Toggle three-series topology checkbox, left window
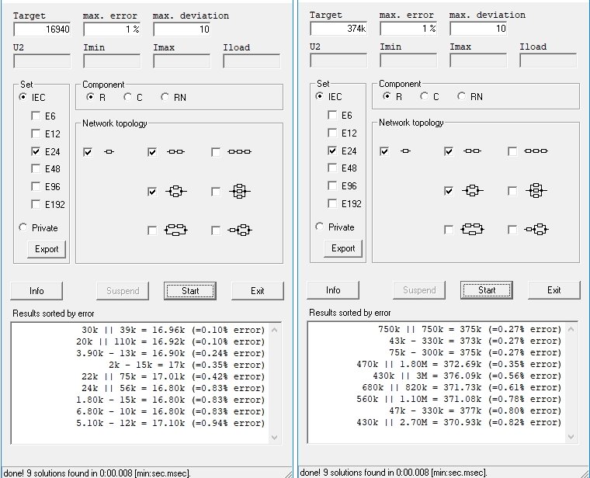This screenshot has height=478, width=590. (216, 152)
